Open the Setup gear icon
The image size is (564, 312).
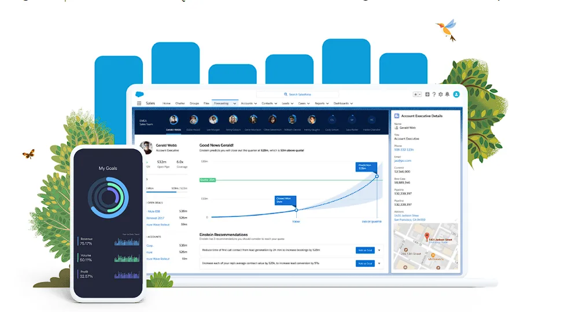pyautogui.click(x=440, y=94)
